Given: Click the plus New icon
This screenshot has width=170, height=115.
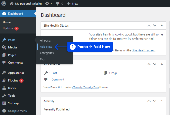Looking at the screenshot, I should click(x=69, y=4).
